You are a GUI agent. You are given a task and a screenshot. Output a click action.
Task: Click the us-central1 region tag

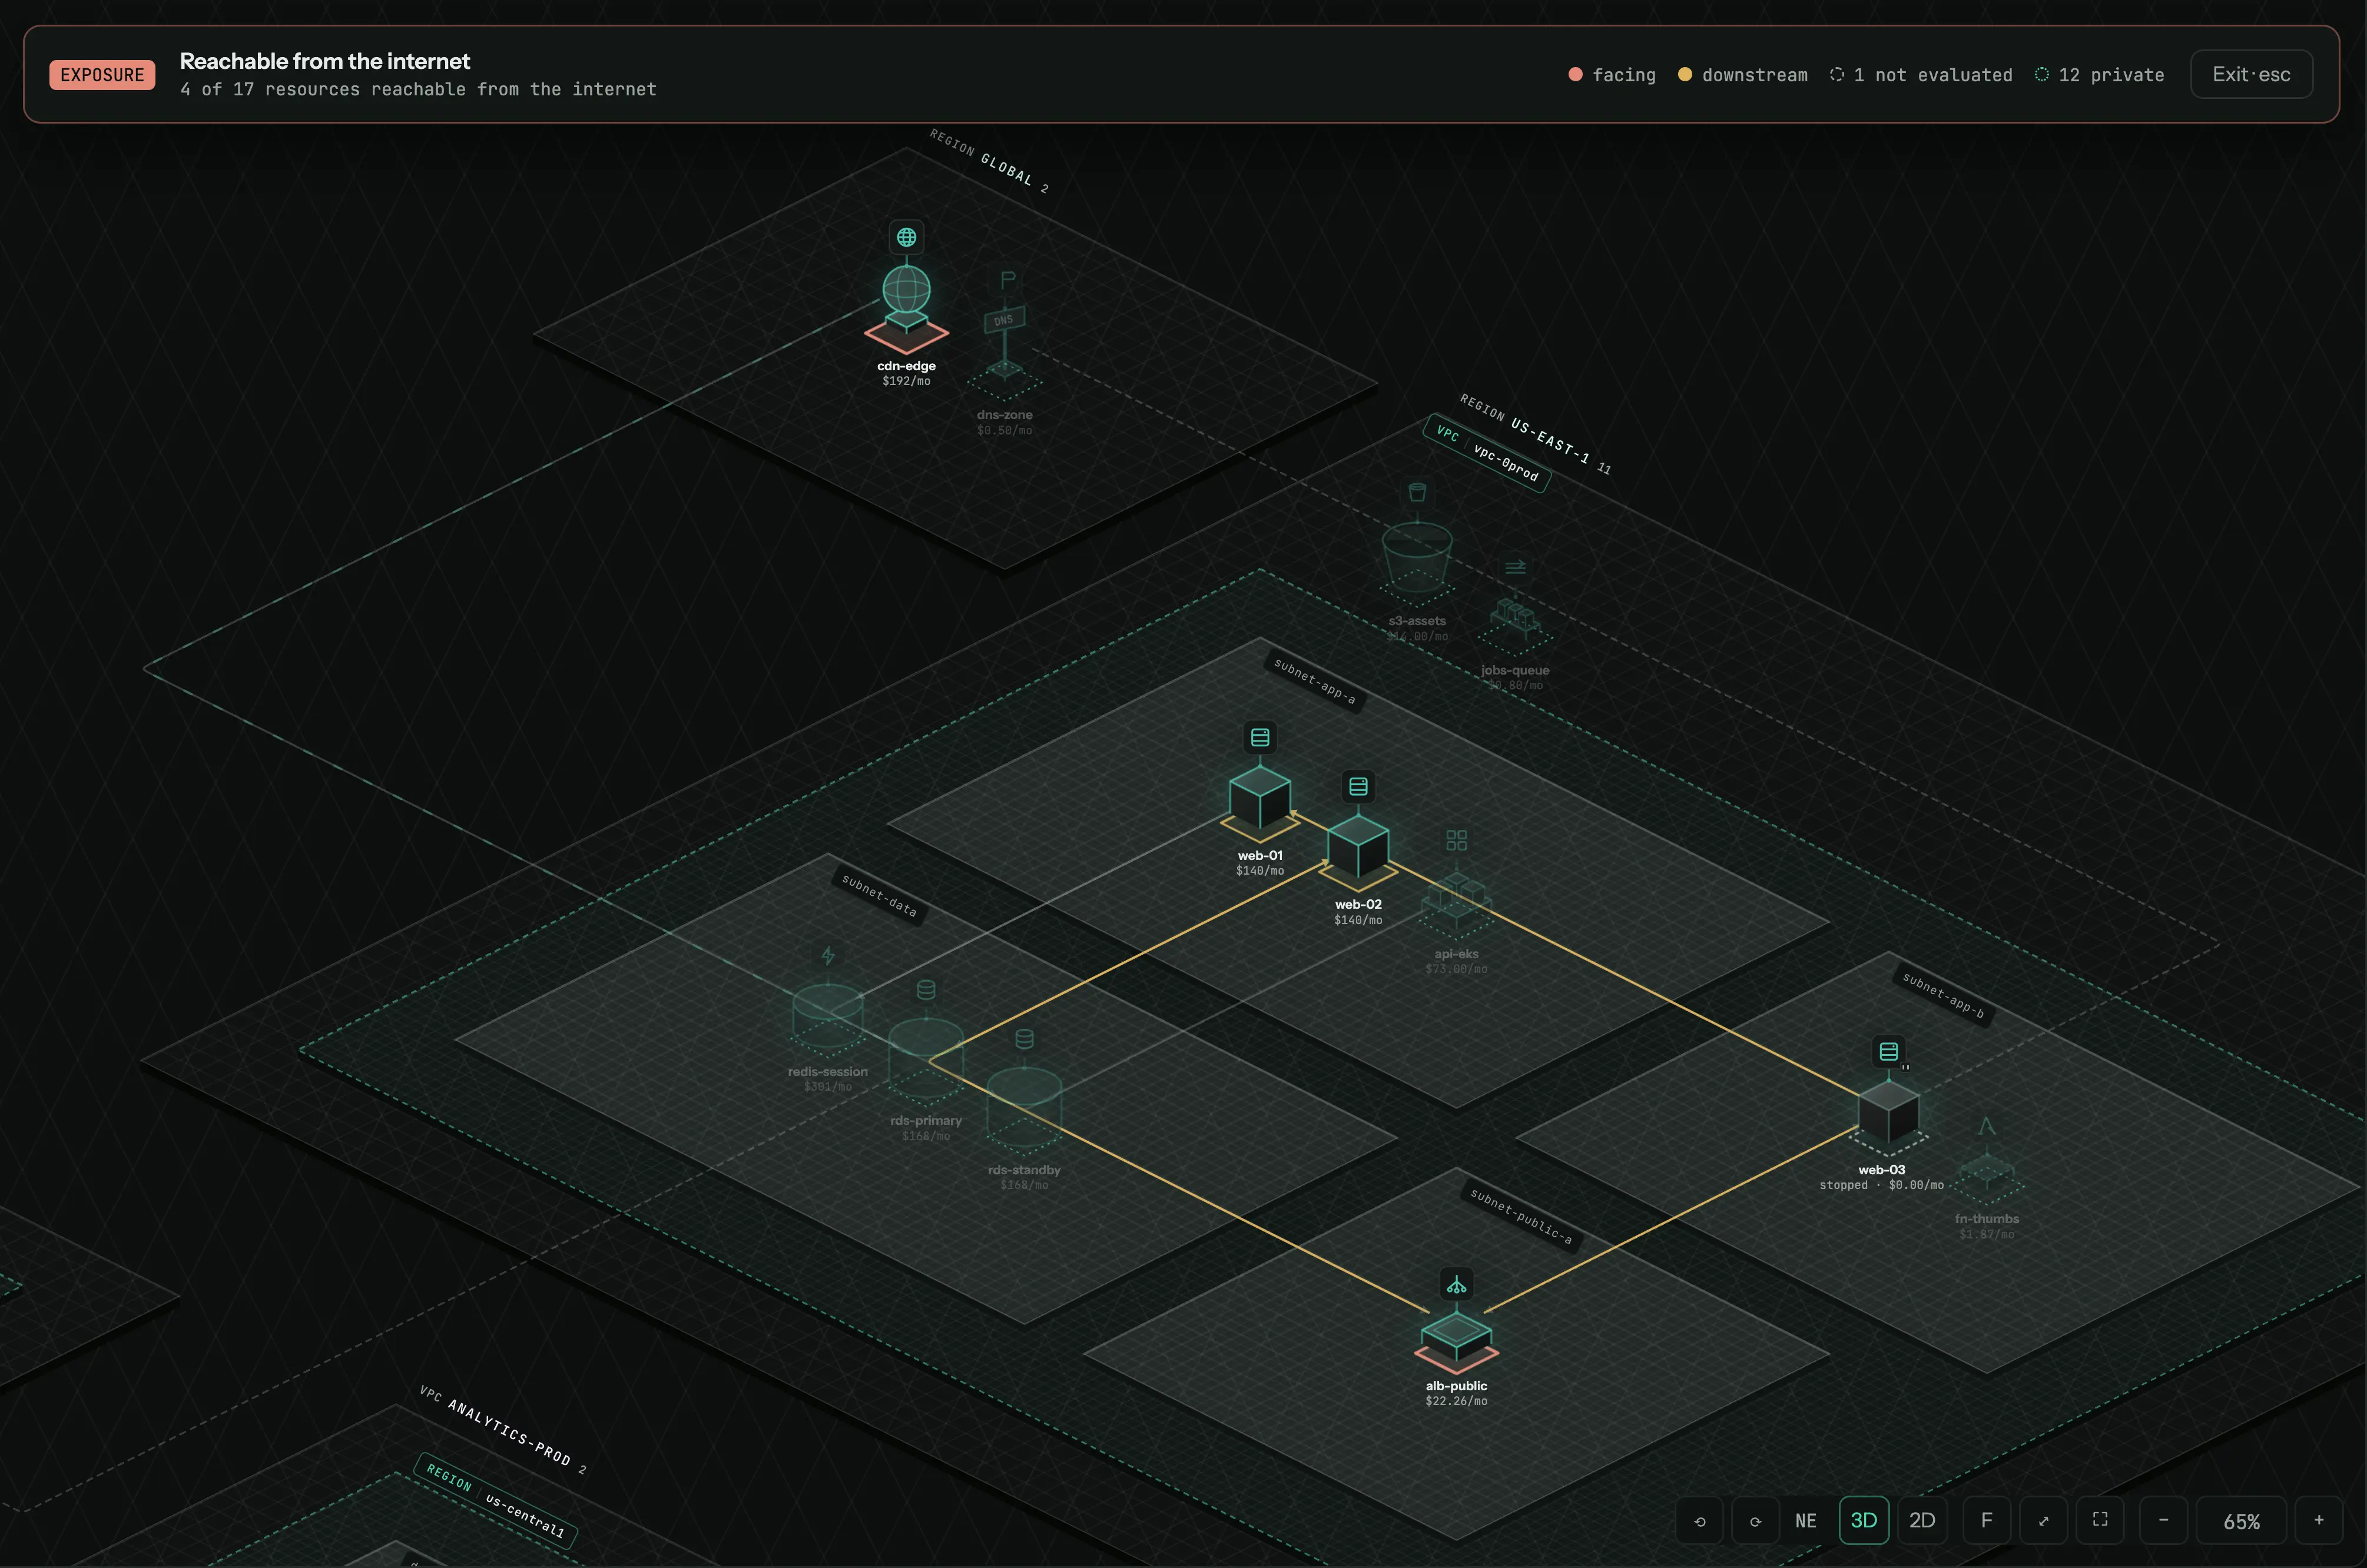[x=495, y=1500]
